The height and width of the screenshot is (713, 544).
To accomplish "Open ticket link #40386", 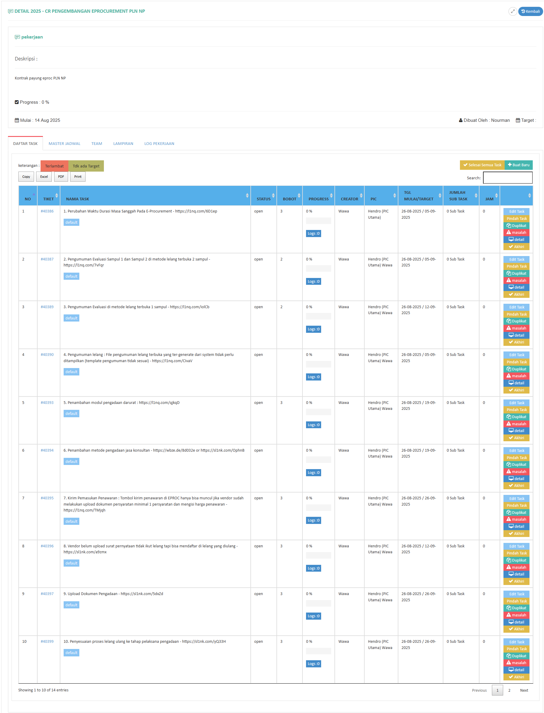I will (47, 211).
